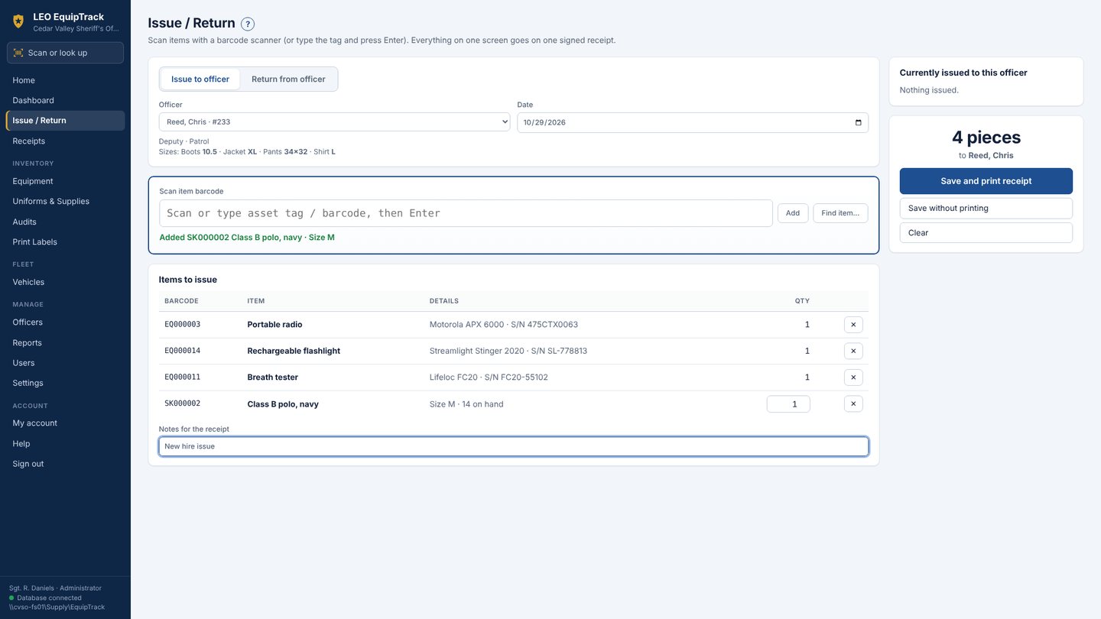Go to Home in sidebar
Screen dimensions: 1101x619
[x=65, y=80]
